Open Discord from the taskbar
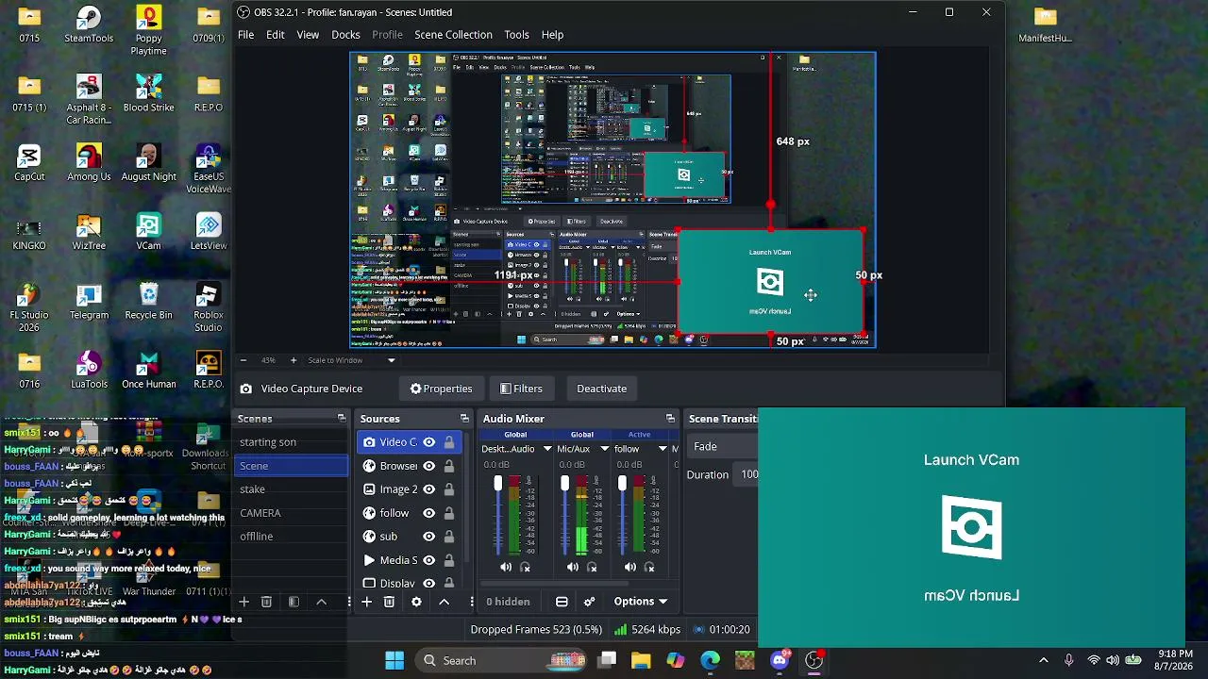This screenshot has height=679, width=1208. (780, 660)
